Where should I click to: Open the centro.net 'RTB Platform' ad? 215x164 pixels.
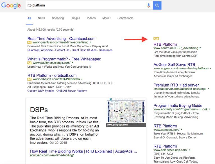165,44
